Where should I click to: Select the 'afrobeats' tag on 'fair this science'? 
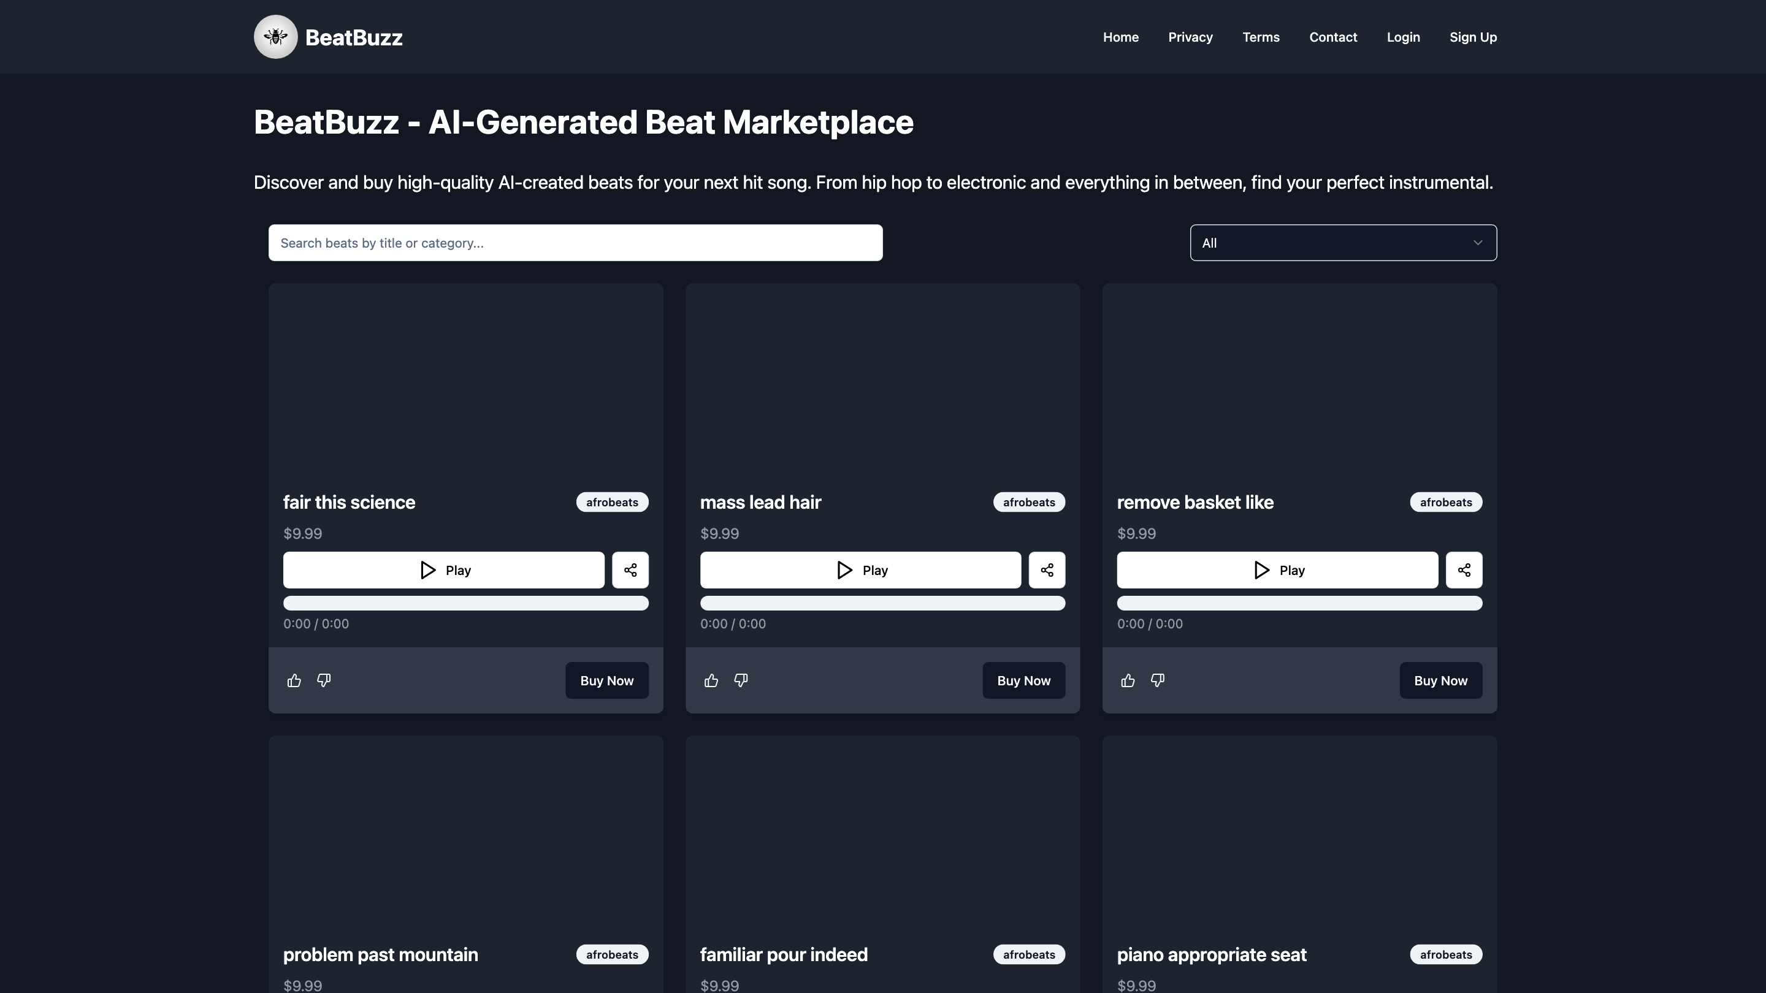(612, 501)
